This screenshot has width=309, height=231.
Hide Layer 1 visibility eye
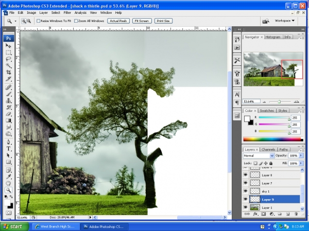(245, 207)
